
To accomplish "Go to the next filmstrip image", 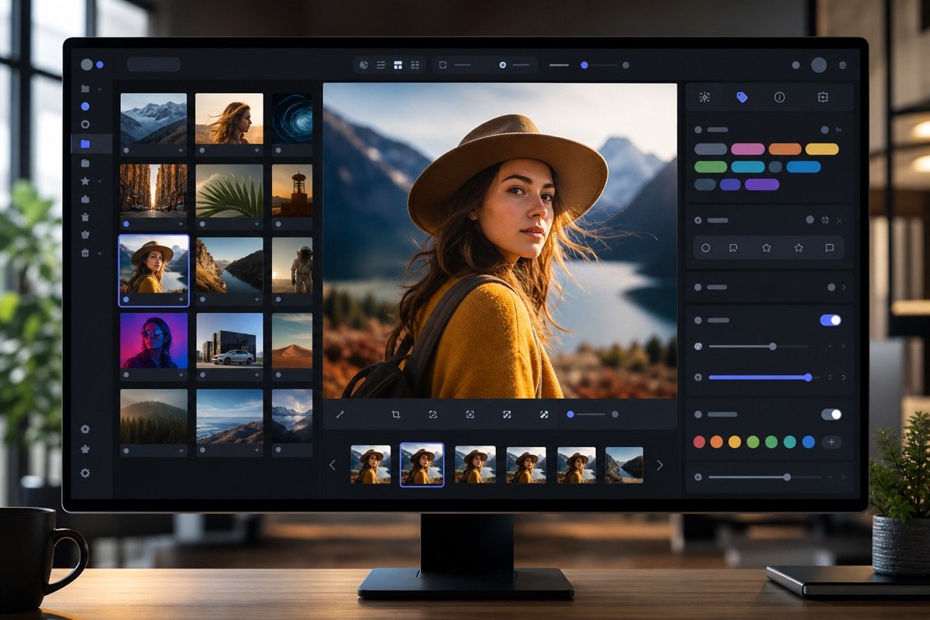I will tap(660, 465).
